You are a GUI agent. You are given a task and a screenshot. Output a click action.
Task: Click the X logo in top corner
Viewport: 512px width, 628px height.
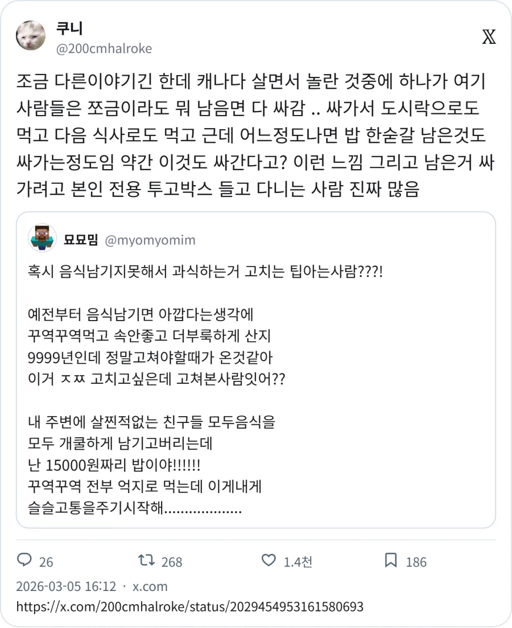[489, 36]
